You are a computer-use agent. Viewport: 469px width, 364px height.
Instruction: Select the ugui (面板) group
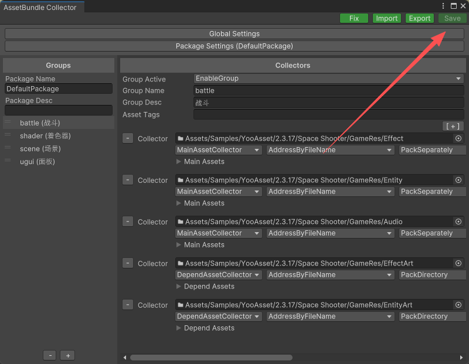(59, 162)
